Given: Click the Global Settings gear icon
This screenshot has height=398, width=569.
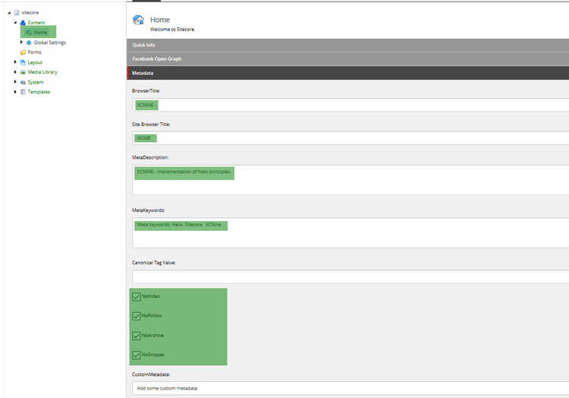Looking at the screenshot, I should click(29, 43).
